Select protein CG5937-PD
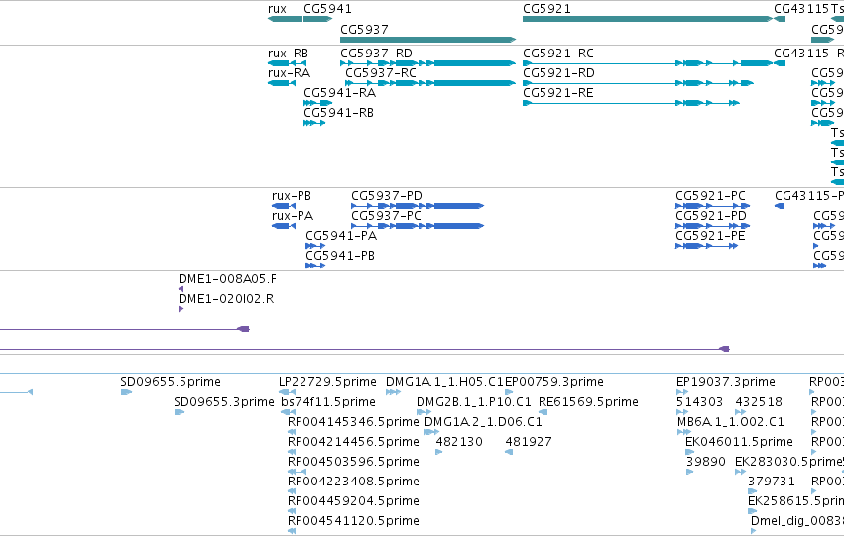This screenshot has width=844, height=536. (x=418, y=206)
